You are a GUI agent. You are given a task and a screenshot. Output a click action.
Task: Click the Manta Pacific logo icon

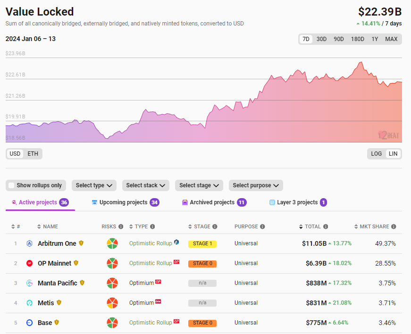pyautogui.click(x=29, y=283)
